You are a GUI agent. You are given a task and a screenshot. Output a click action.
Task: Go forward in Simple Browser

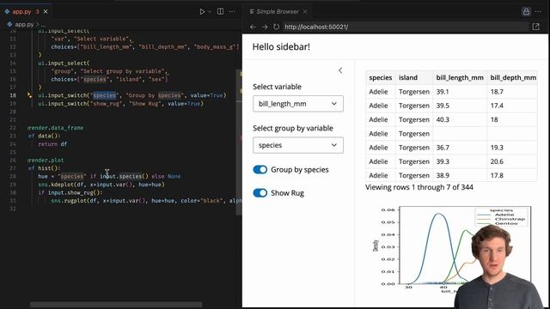pyautogui.click(x=265, y=27)
